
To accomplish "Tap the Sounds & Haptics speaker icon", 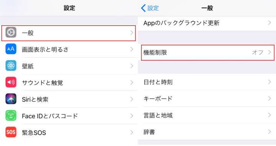I will [11, 82].
